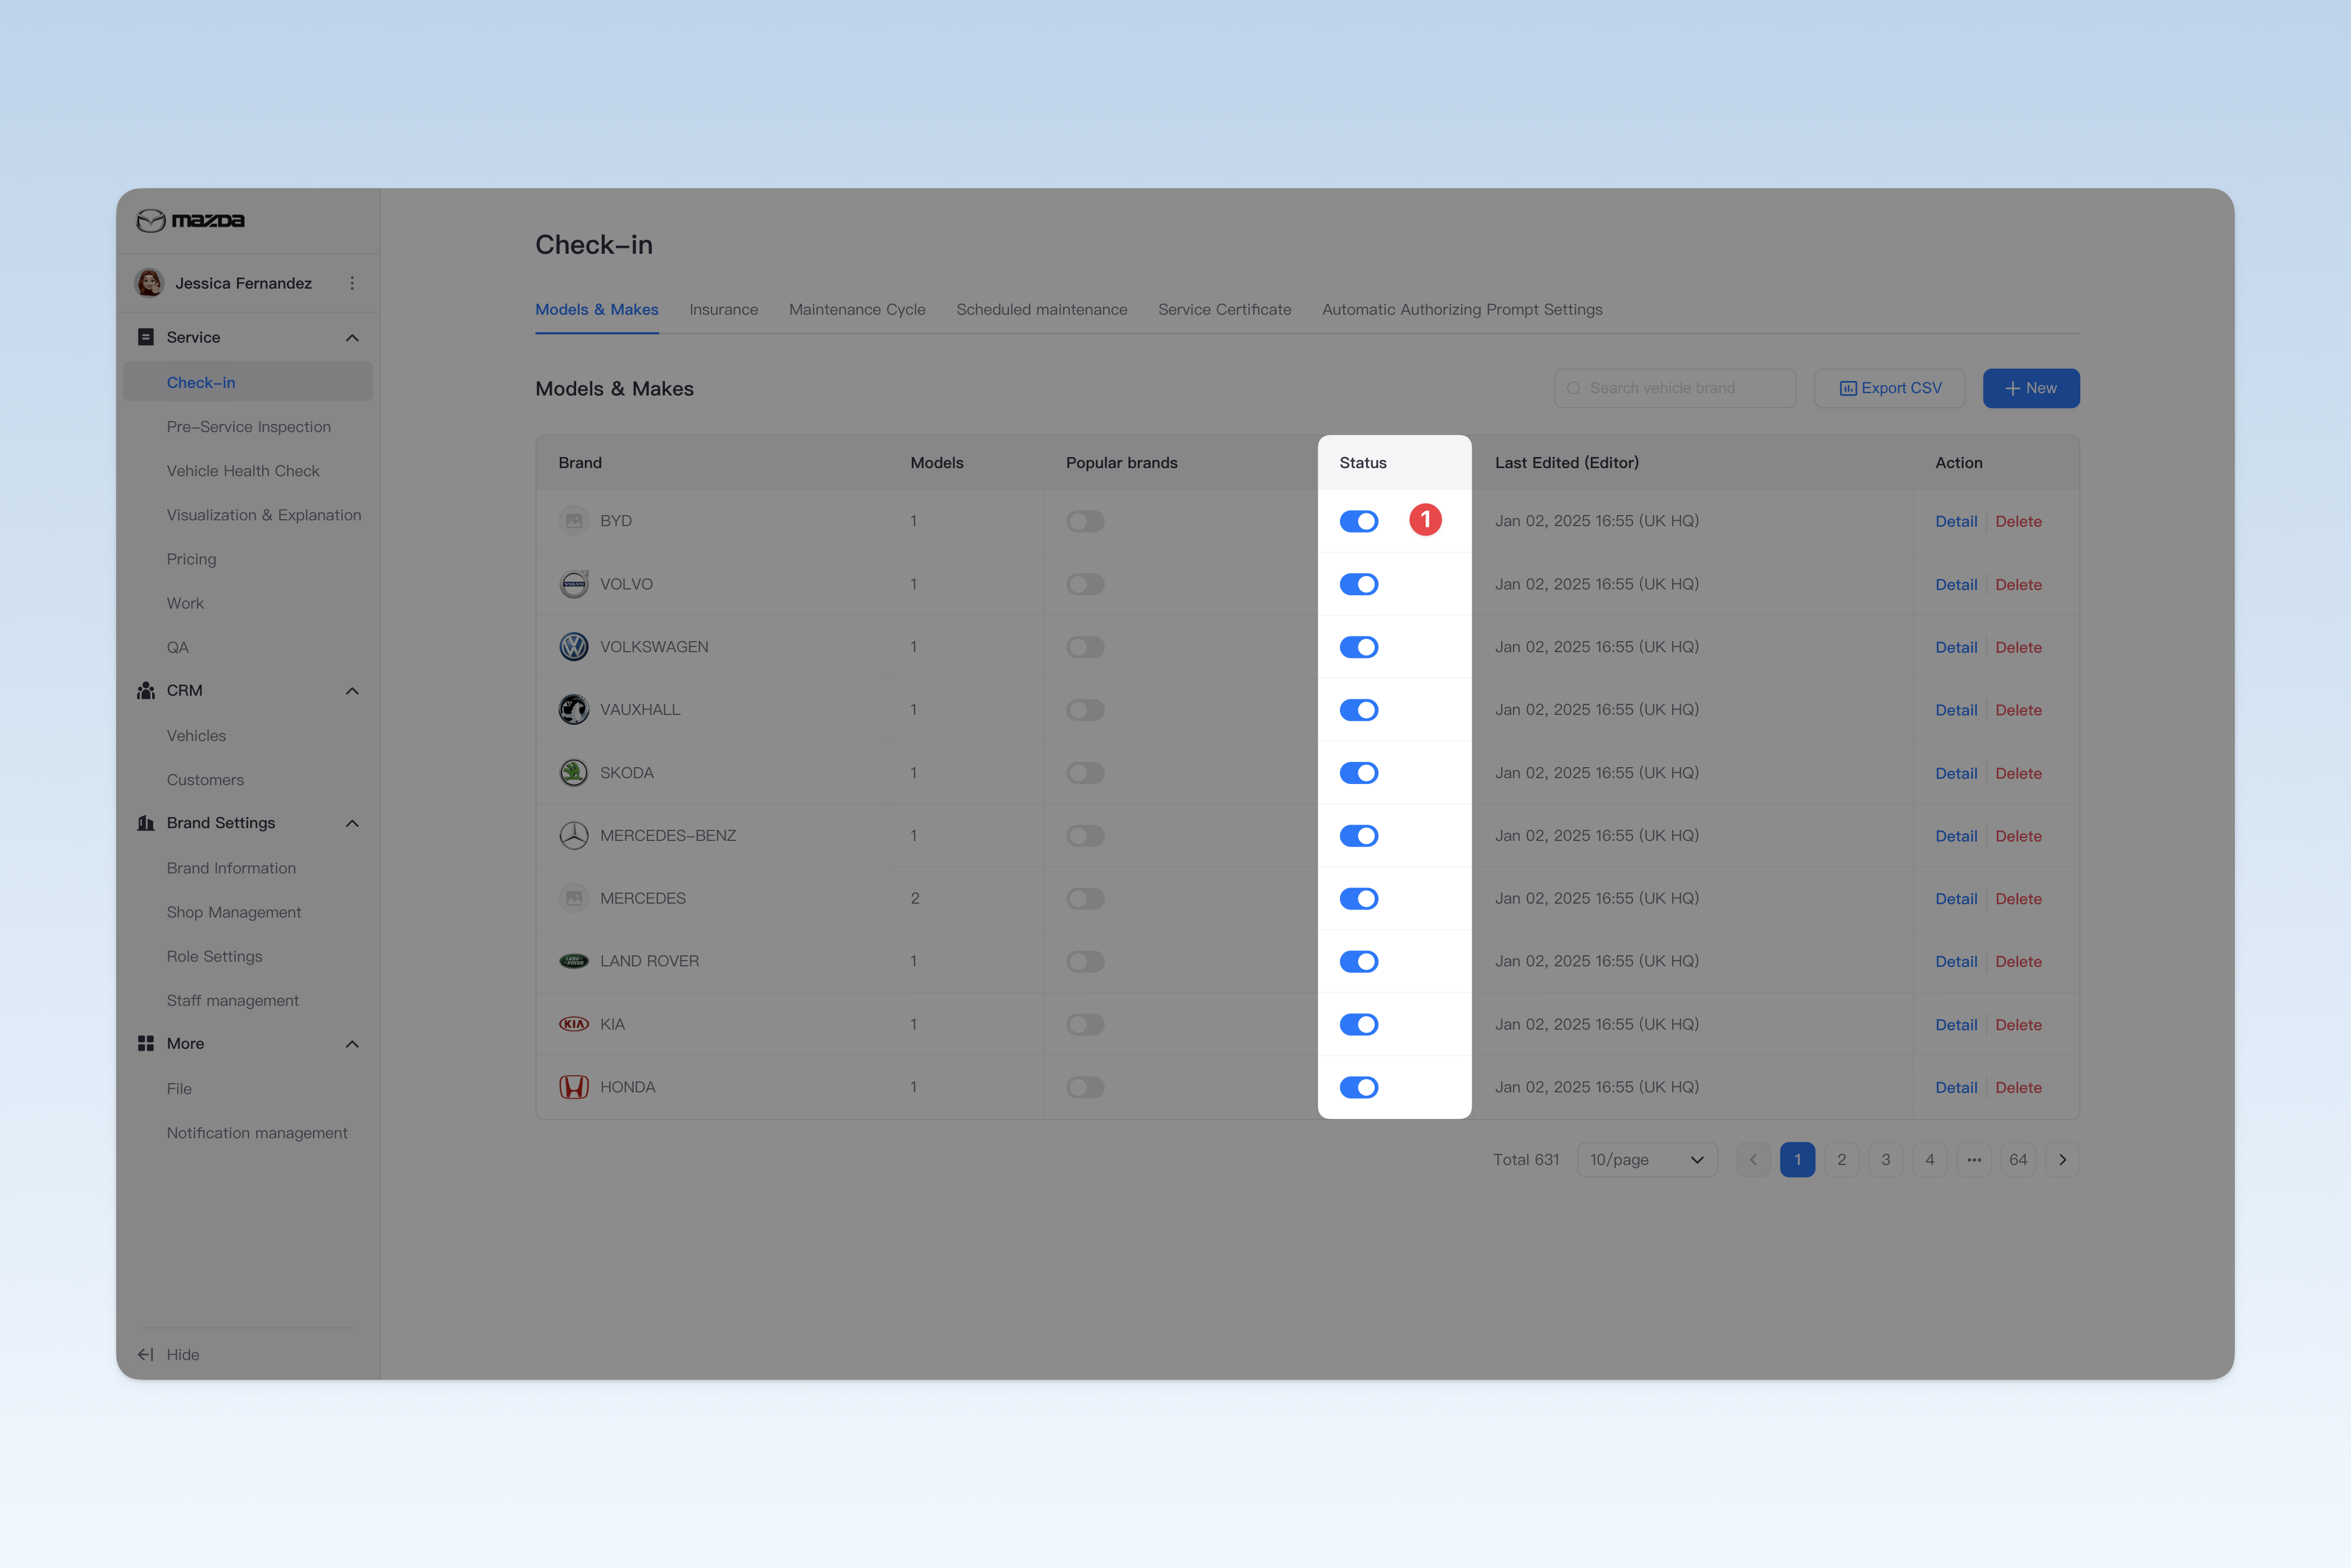Collapse the Service section chevron
Viewport: 2351px width, 1568px height.
tap(352, 338)
